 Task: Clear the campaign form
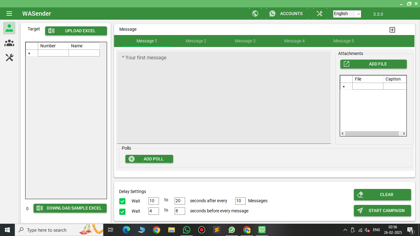coord(382,195)
